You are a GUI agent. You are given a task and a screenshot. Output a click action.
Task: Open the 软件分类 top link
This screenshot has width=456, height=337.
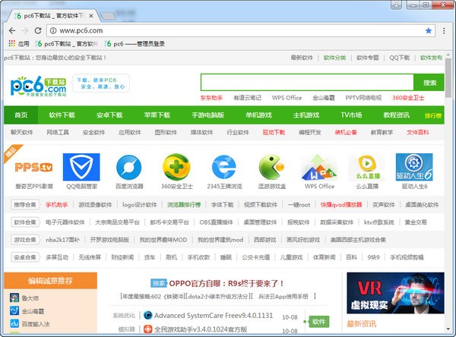click(x=334, y=58)
